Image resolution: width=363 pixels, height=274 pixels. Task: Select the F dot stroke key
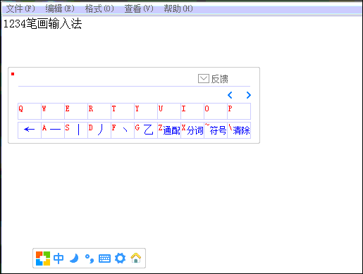(123, 130)
